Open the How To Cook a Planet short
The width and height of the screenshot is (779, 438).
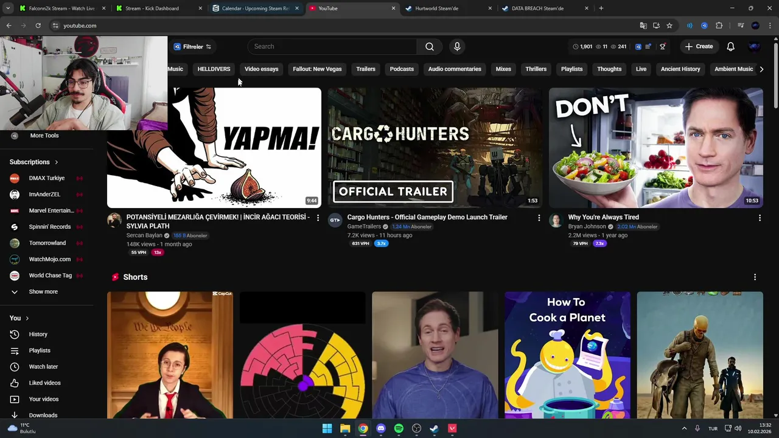tap(567, 355)
